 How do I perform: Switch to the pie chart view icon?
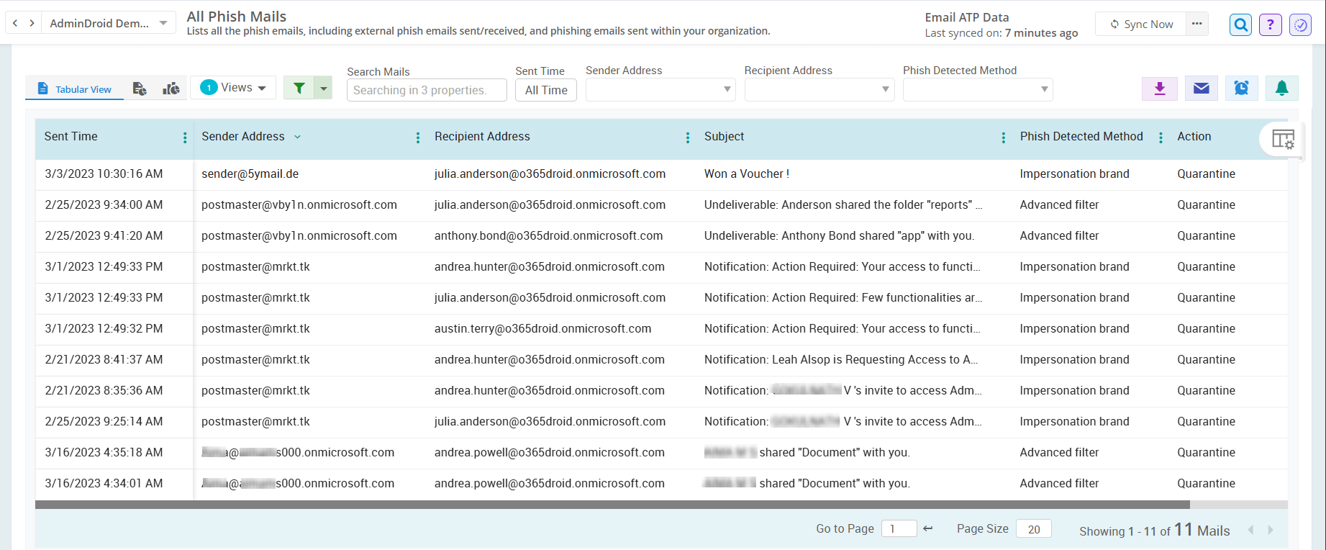click(171, 89)
